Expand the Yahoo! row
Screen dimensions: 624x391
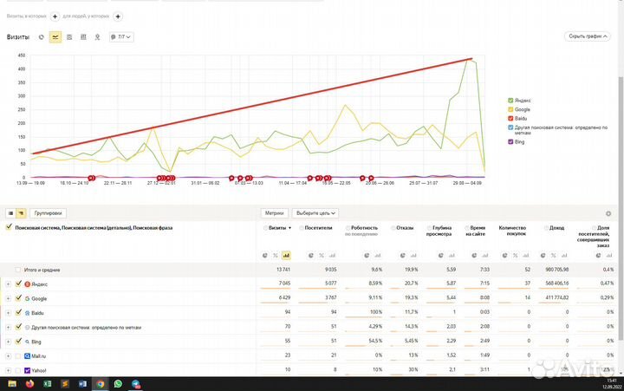(8, 371)
